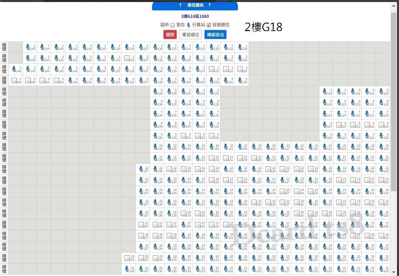Click the sold seat at row 21 seat 138
This screenshot has width=399, height=276.
pos(127,269)
